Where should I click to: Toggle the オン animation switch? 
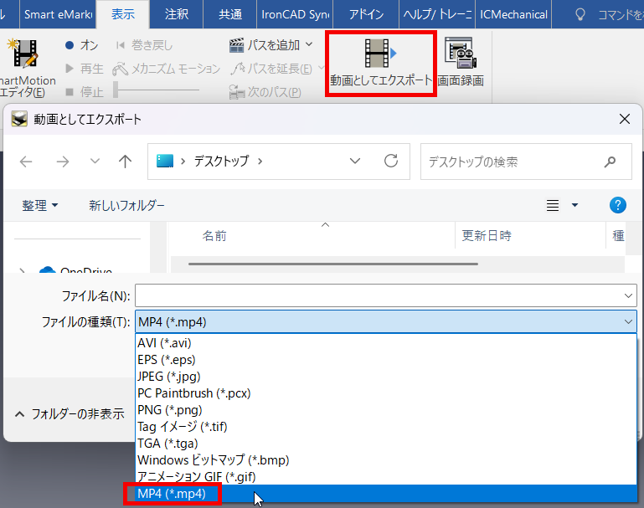click(82, 45)
